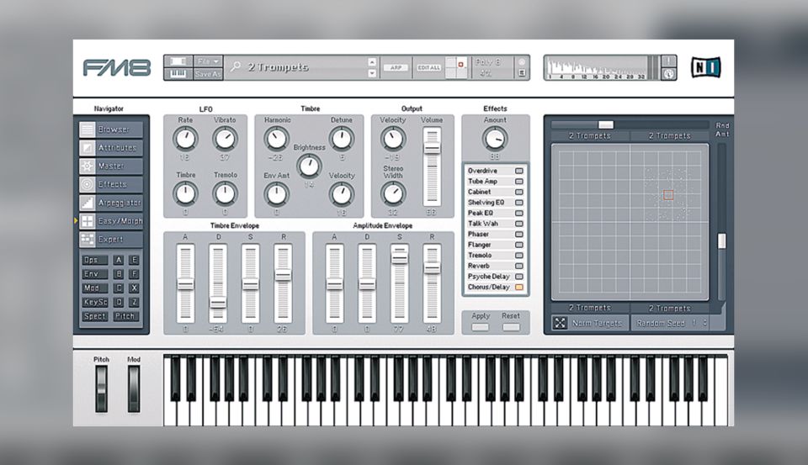The height and width of the screenshot is (465, 808).
Task: Click the Norm Targets crossed-arrows icon
Action: pos(560,323)
